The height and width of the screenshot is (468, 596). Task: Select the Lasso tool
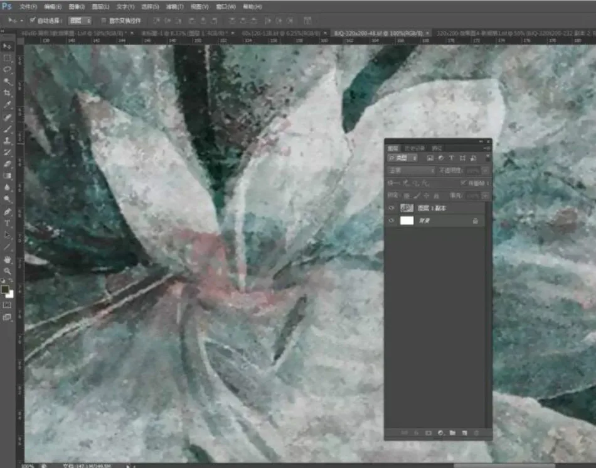tap(8, 70)
